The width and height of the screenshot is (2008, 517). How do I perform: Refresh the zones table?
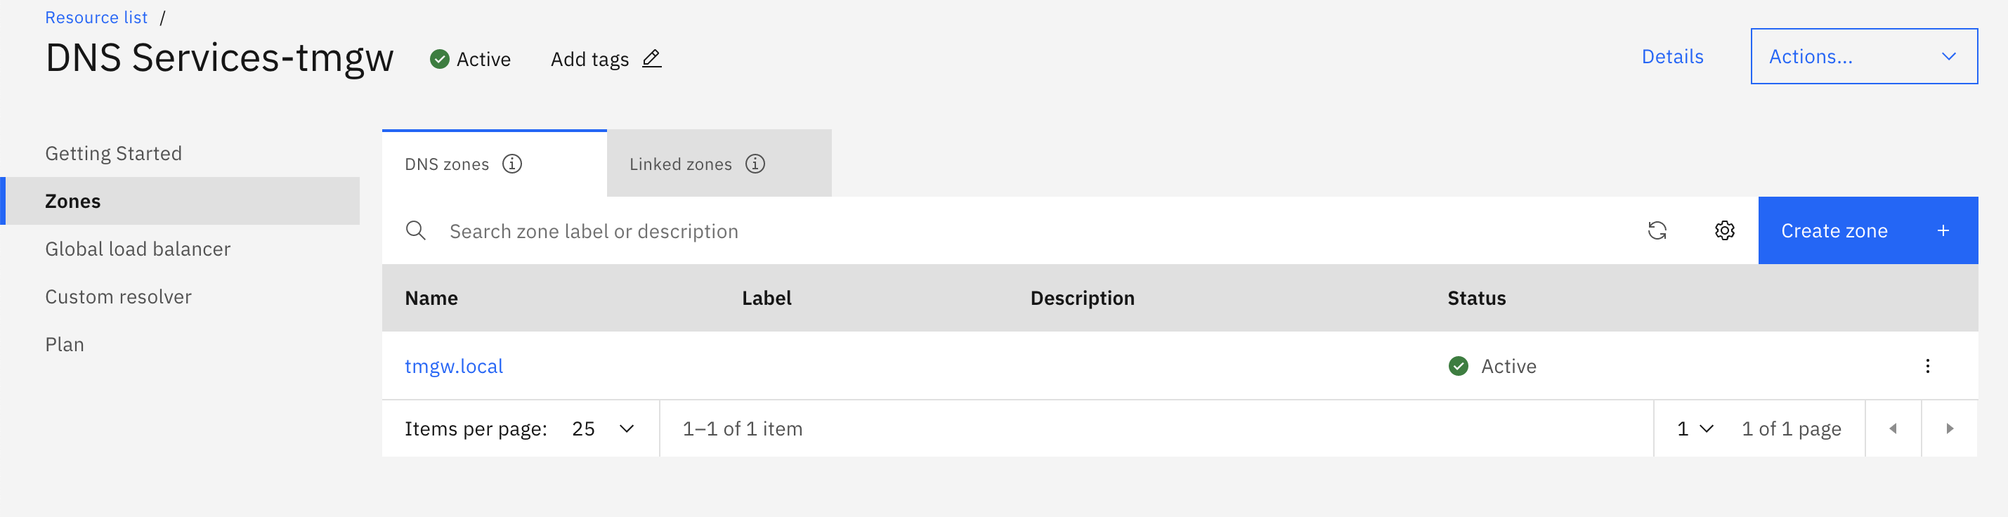(1657, 231)
